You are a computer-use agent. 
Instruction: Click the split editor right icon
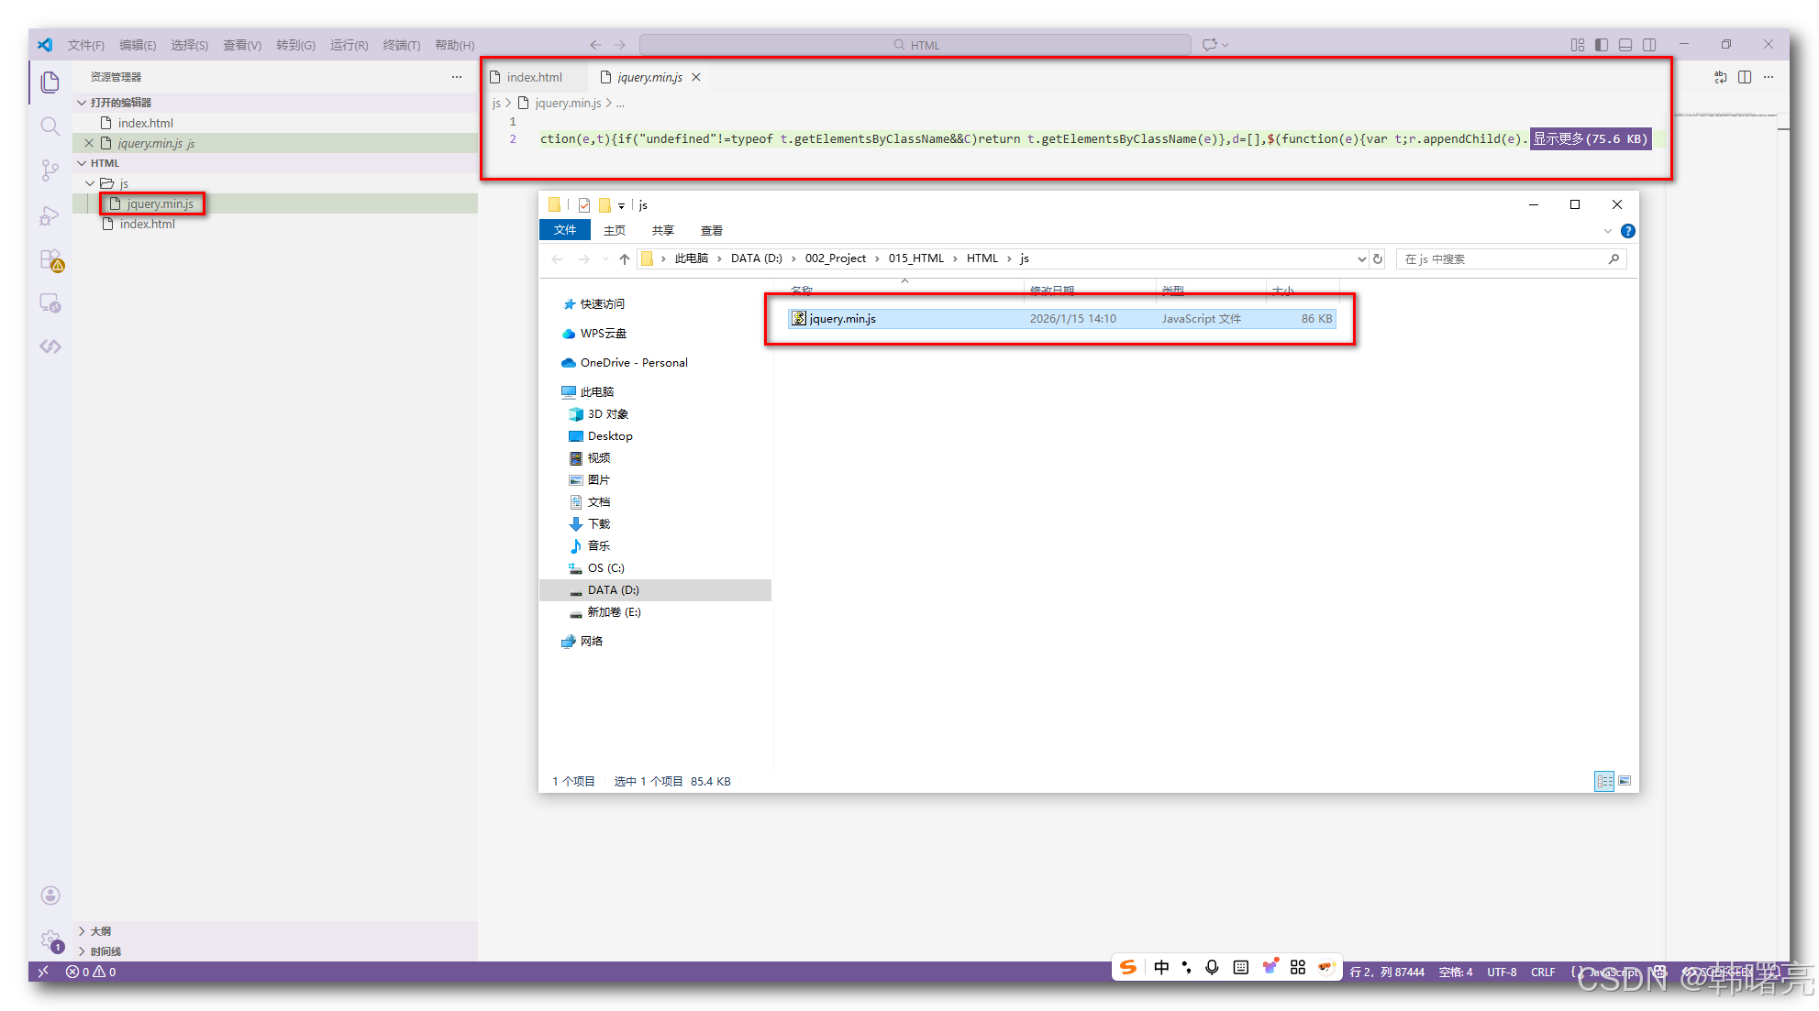[1744, 77]
